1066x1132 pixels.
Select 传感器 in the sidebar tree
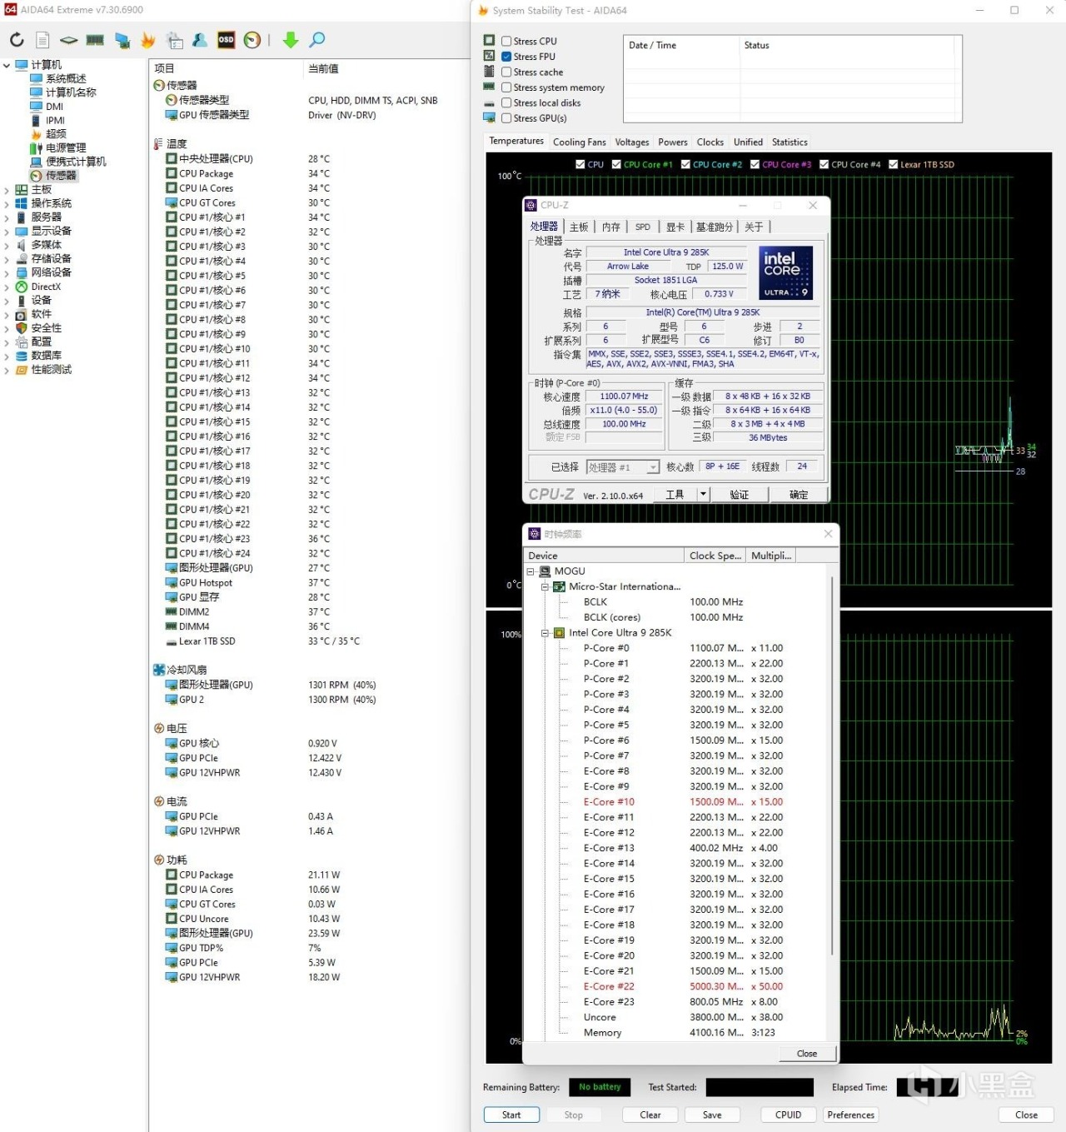tap(60, 176)
